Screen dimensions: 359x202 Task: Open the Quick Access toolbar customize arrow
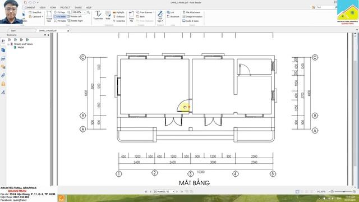[38, 3]
